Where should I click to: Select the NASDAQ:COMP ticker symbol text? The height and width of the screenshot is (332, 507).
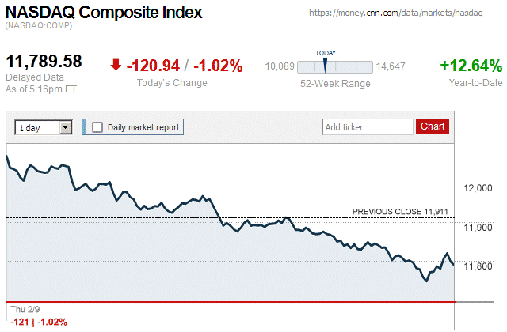click(x=39, y=27)
